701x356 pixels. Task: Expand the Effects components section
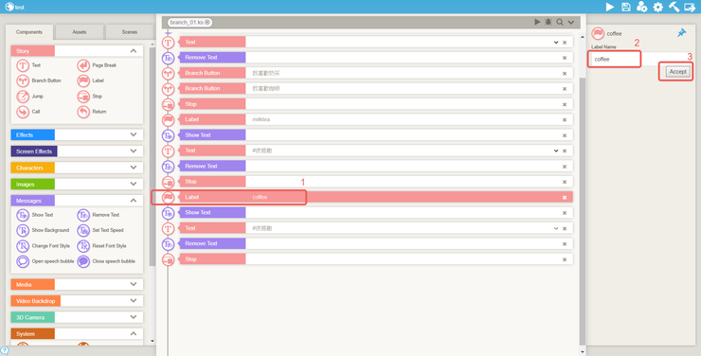pyautogui.click(x=134, y=134)
